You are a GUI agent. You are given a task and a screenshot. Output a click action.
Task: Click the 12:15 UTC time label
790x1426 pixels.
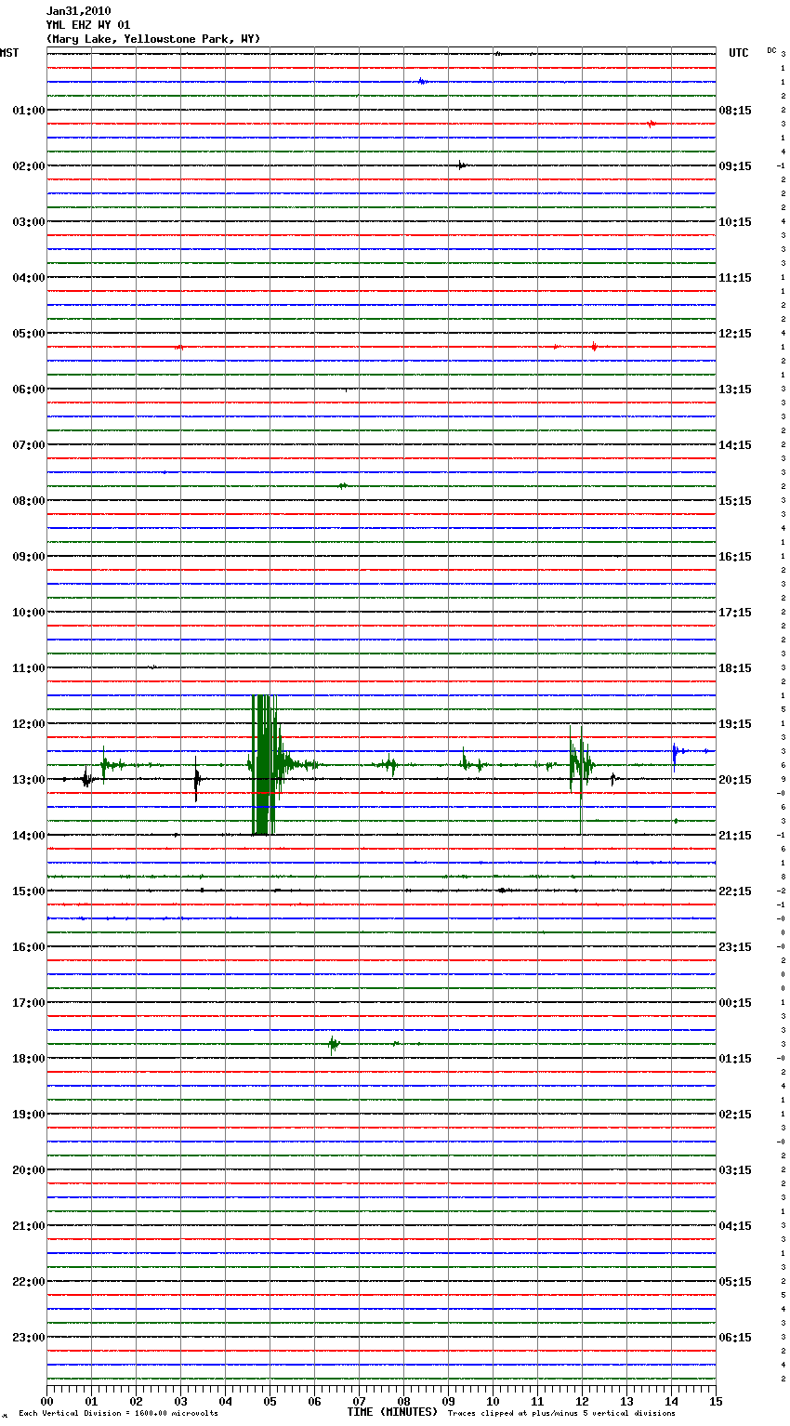(735, 334)
